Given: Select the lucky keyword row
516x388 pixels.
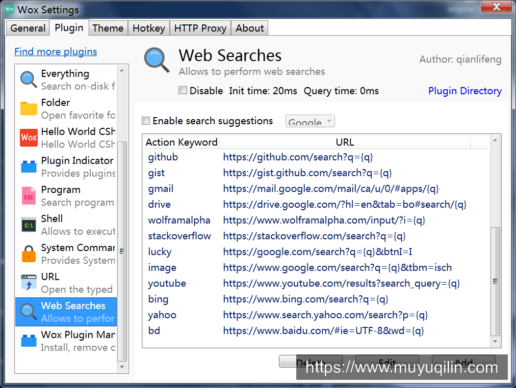Looking at the screenshot, I should tap(316, 252).
